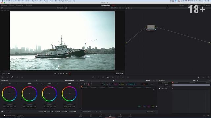Image resolution: width=211 pixels, height=118 pixels.
Task: Open the Camera Raw palette
Action: [2, 77]
